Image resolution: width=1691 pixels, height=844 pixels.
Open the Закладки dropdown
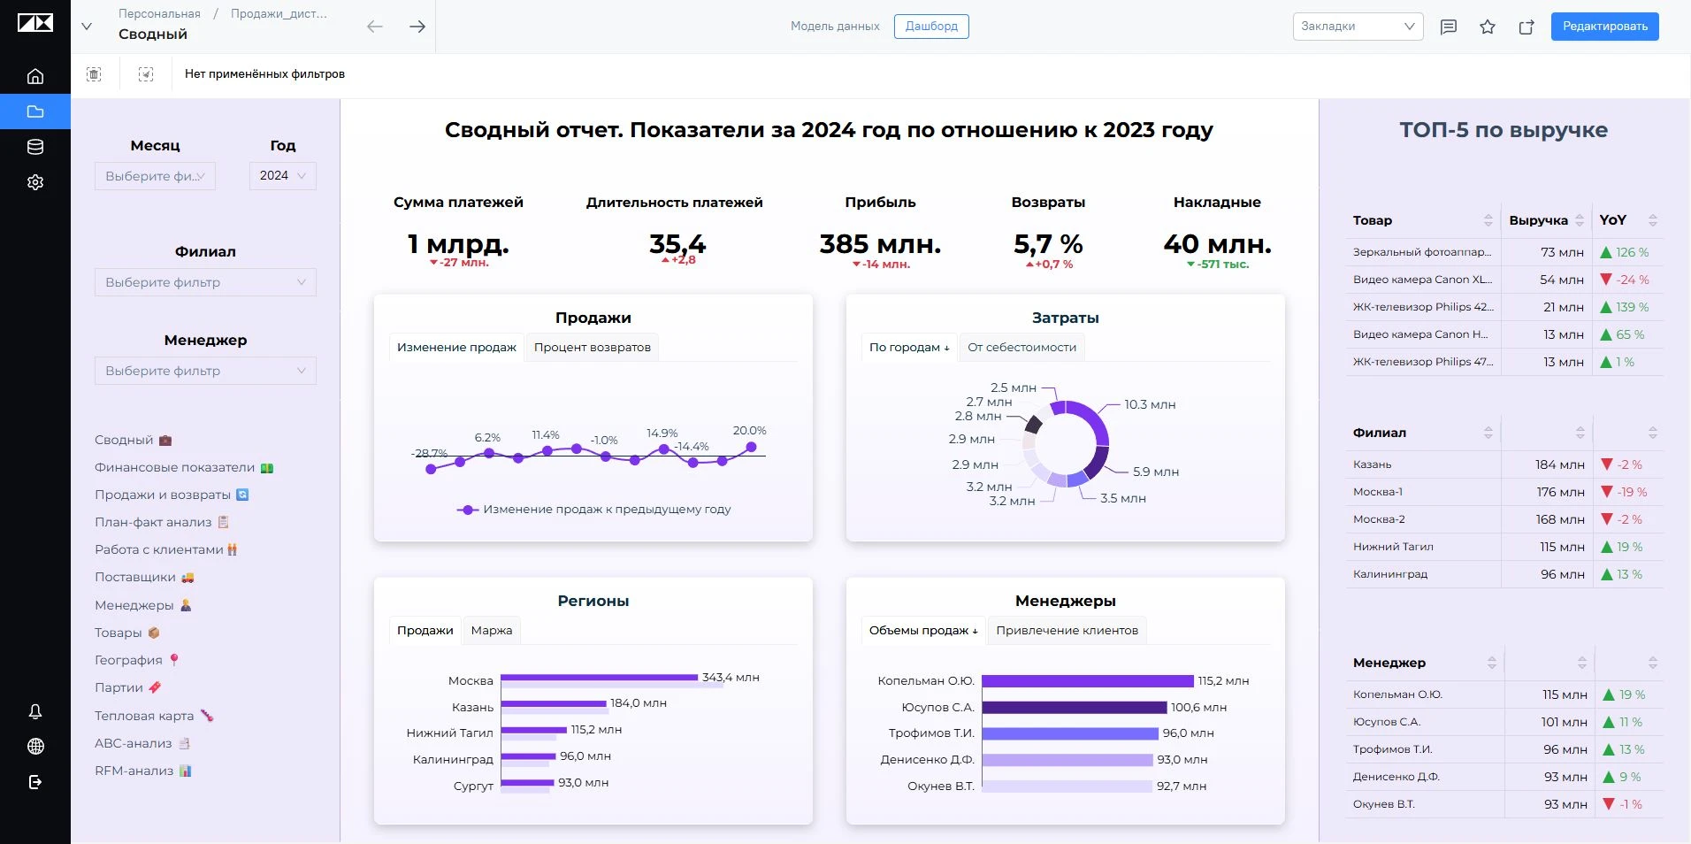click(1358, 27)
